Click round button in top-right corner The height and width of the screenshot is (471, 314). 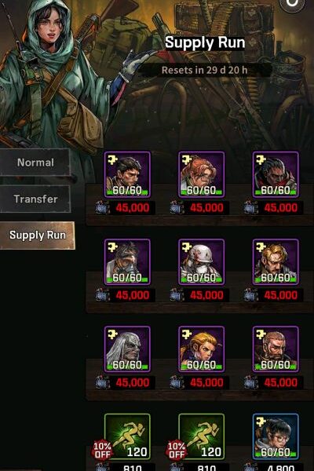[x=292, y=4]
